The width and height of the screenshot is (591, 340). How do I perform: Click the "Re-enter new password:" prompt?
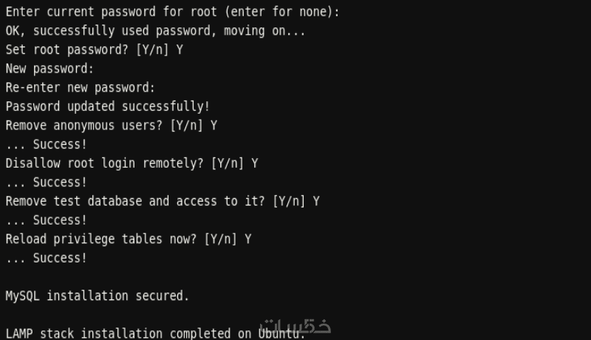81,88
